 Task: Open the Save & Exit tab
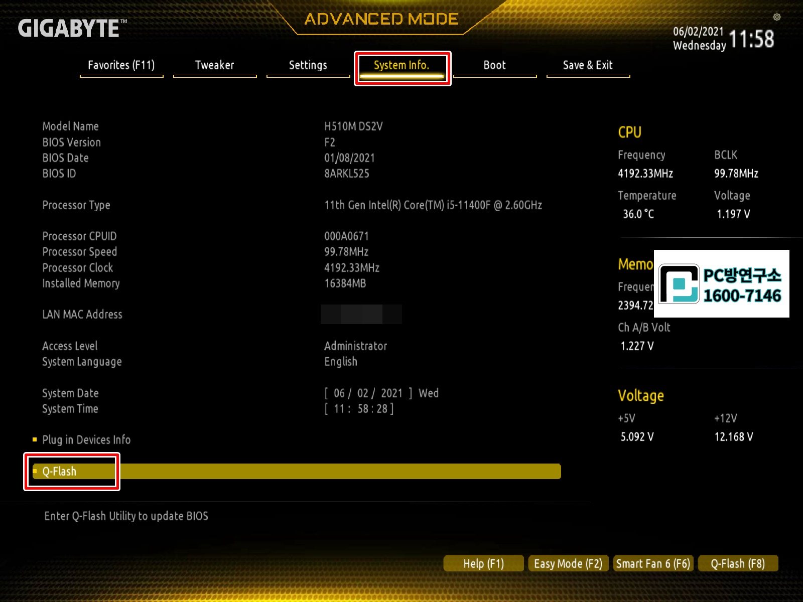[x=588, y=66]
